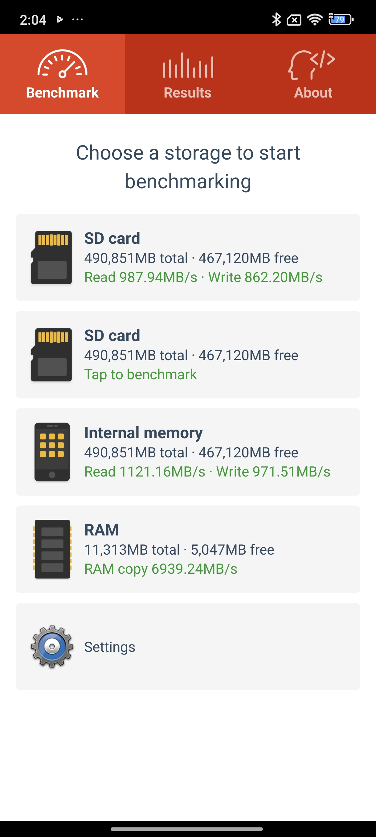376x837 pixels.
Task: Tap the Wi-Fi status bar icon
Action: click(x=314, y=19)
